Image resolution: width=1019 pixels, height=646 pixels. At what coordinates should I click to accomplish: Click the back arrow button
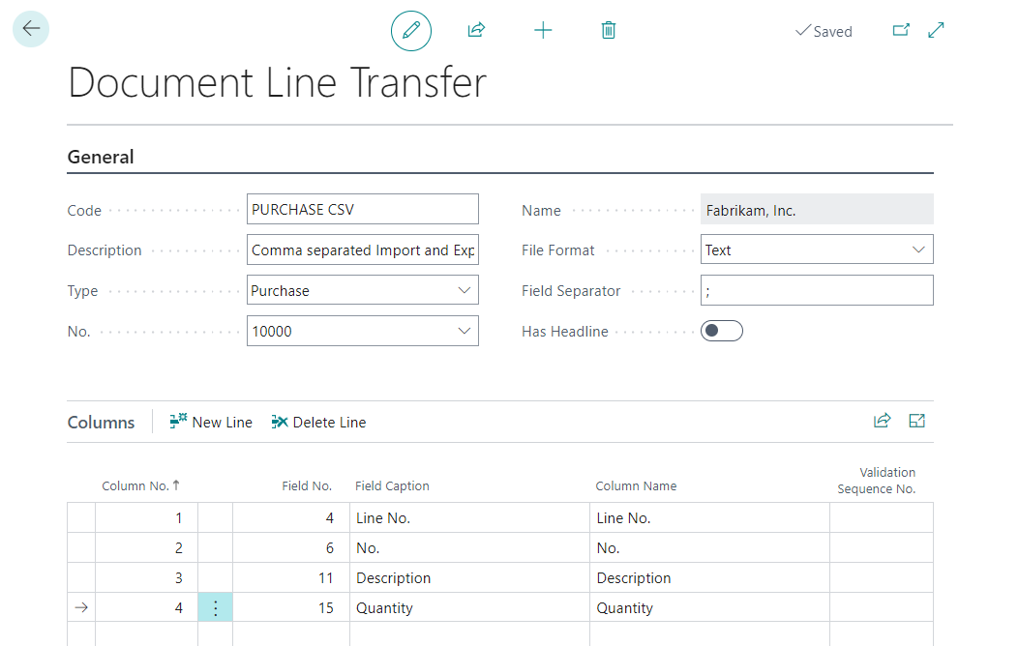[31, 29]
